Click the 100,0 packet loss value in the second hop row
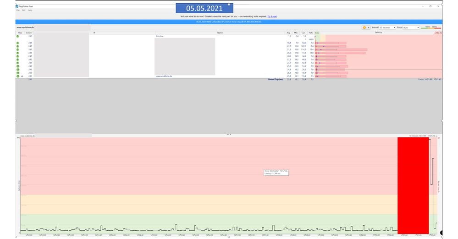Image resolution: width=458 pixels, height=239 pixels. pos(311,40)
